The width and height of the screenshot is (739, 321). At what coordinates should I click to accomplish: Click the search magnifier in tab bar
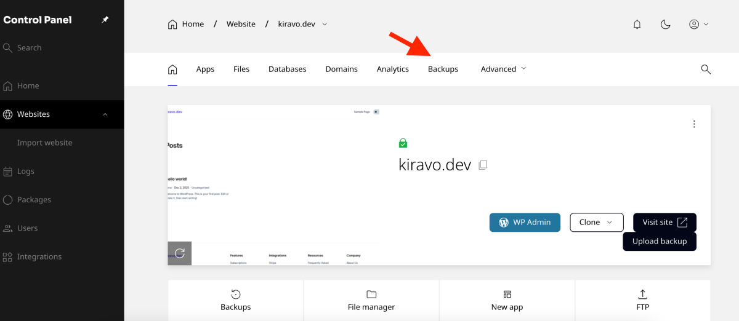tap(706, 69)
